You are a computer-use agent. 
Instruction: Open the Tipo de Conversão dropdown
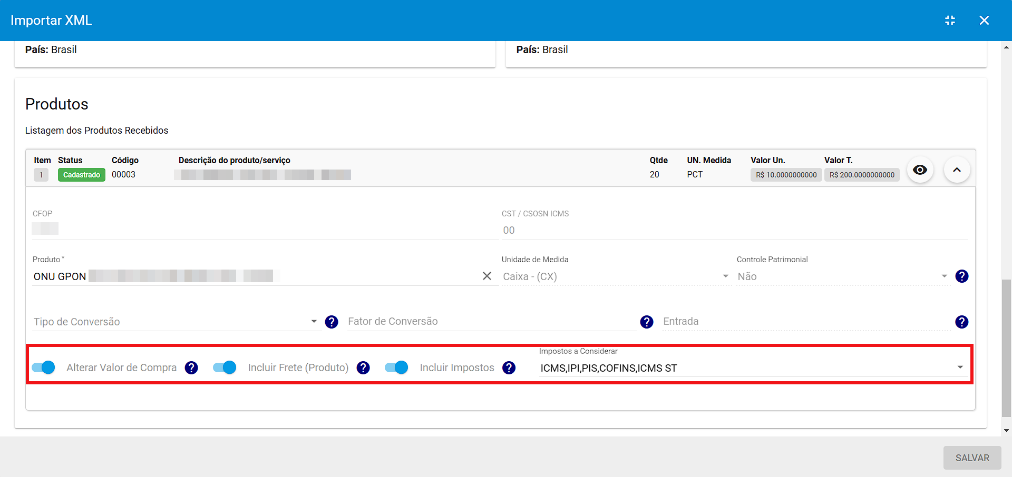(x=176, y=322)
